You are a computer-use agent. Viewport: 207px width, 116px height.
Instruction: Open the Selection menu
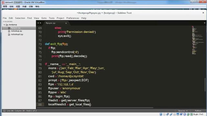[20, 18]
